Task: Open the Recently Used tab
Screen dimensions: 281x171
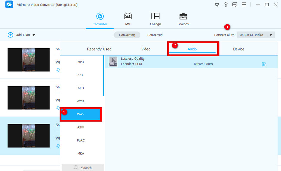Action: click(x=99, y=49)
